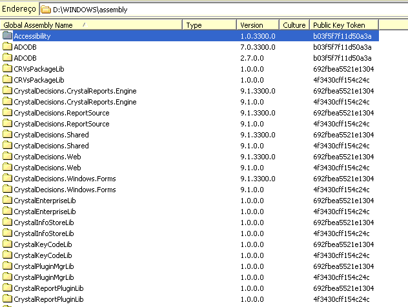
Task: Click the folder icon in the address bar
Action: coord(46,10)
